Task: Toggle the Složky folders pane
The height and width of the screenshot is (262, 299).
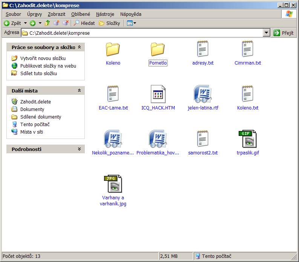Action: 109,23
